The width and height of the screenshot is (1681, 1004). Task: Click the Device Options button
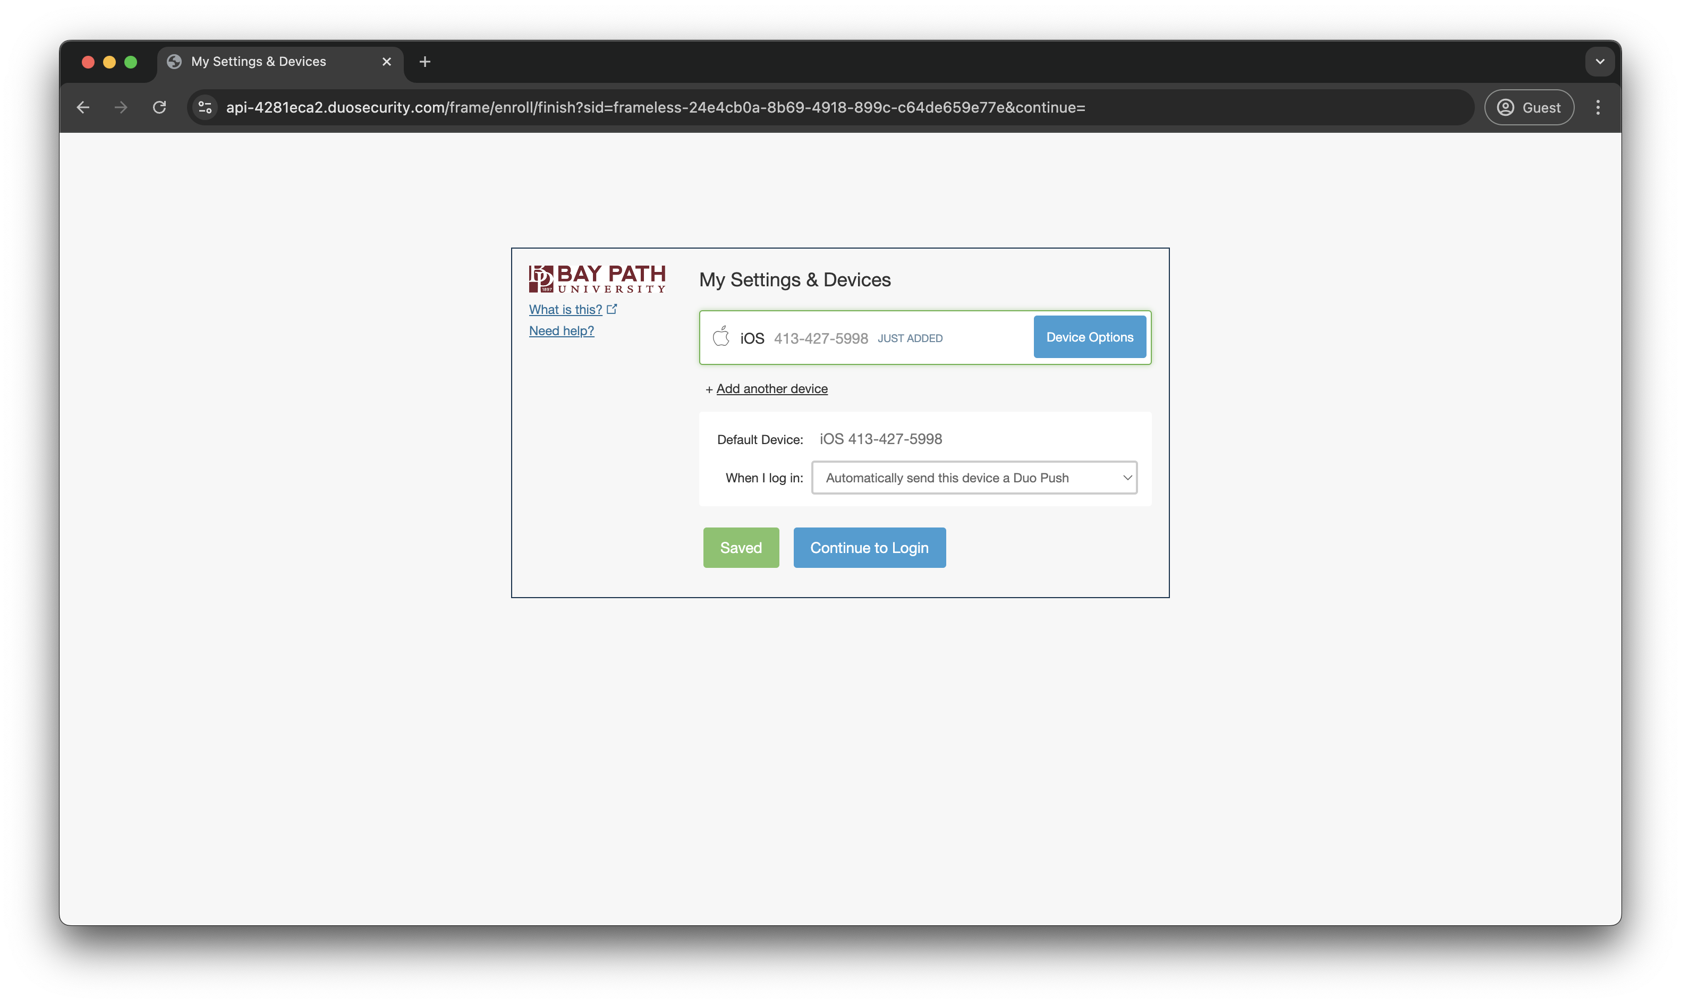[x=1089, y=337]
